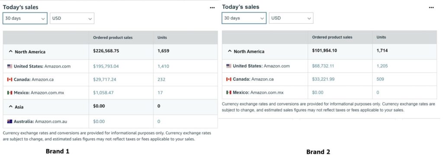Click US flag icon in Brand 2 table
The width and height of the screenshot is (443, 156).
tap(229, 66)
